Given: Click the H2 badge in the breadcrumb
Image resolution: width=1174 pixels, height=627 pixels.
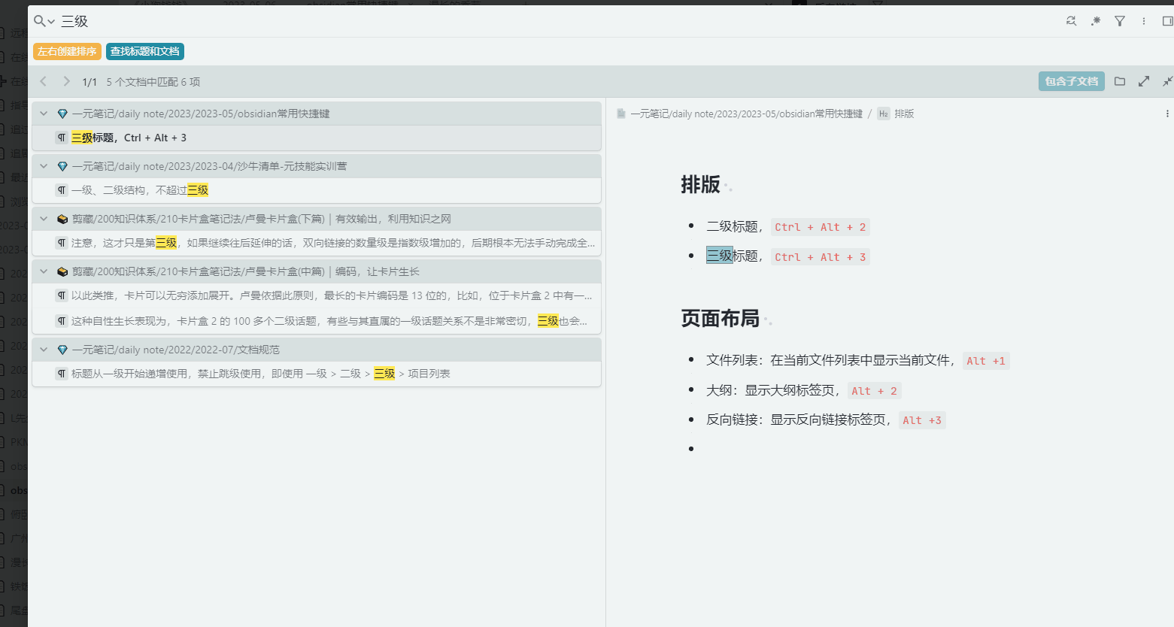Looking at the screenshot, I should (x=883, y=114).
